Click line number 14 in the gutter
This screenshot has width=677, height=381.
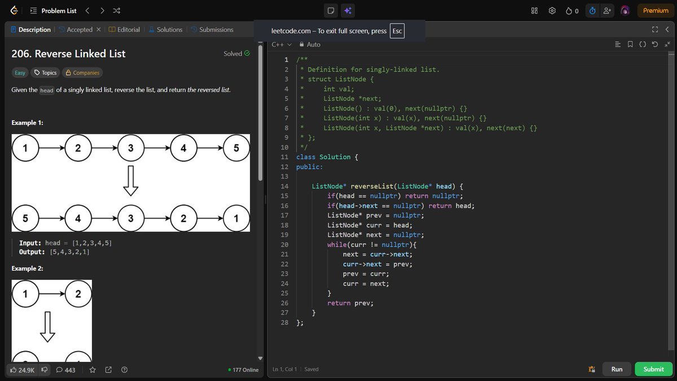point(284,186)
